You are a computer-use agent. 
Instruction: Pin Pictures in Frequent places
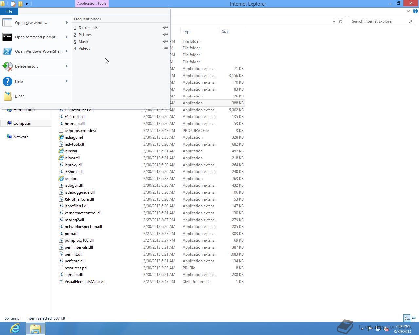pos(165,35)
